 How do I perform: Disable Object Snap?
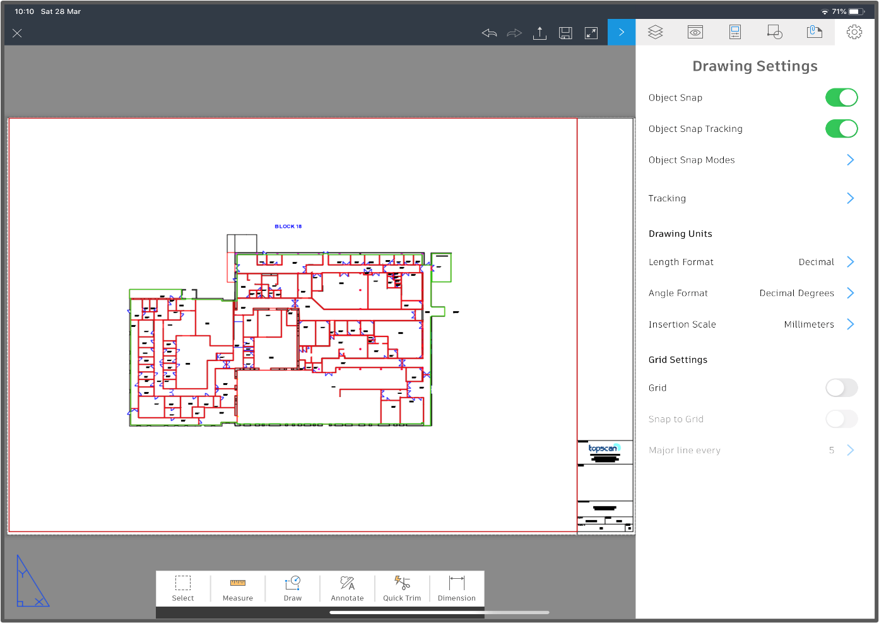tap(841, 97)
